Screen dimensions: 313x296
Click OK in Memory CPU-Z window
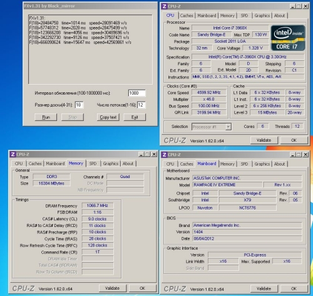pyautogui.click(x=142, y=288)
